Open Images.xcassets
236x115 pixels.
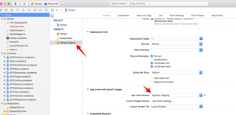click(18, 38)
